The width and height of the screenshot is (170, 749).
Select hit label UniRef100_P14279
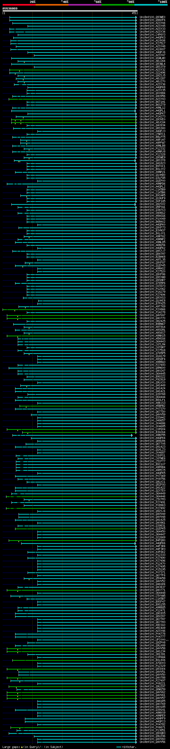point(152,292)
